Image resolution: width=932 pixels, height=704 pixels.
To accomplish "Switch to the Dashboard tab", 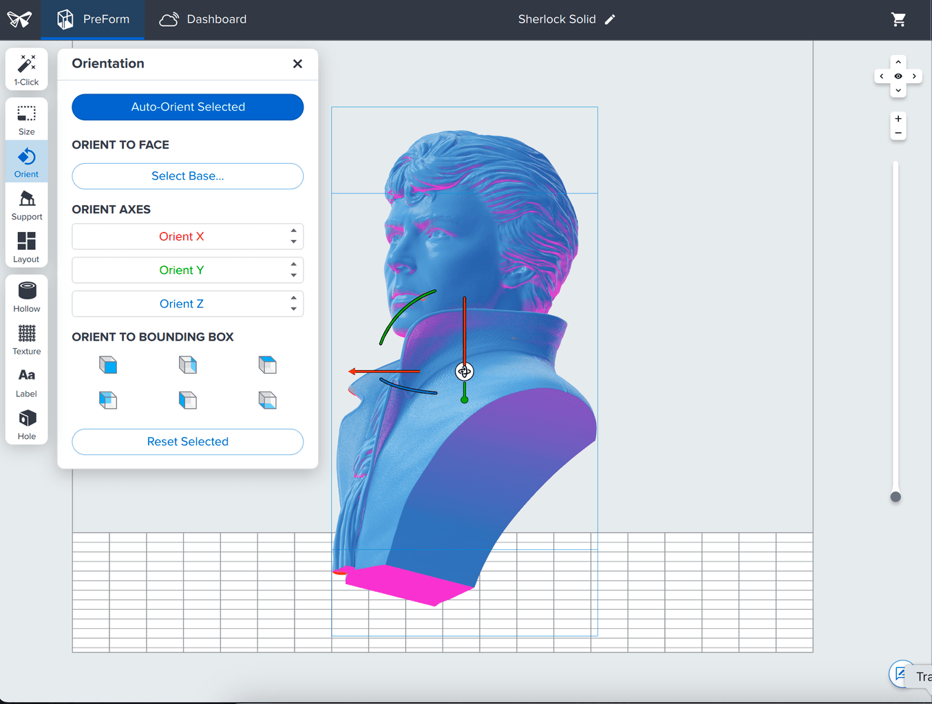I will [203, 19].
